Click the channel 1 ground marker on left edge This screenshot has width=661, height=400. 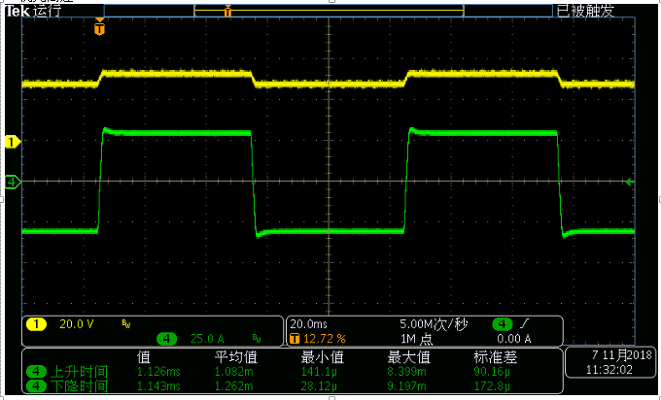13,142
